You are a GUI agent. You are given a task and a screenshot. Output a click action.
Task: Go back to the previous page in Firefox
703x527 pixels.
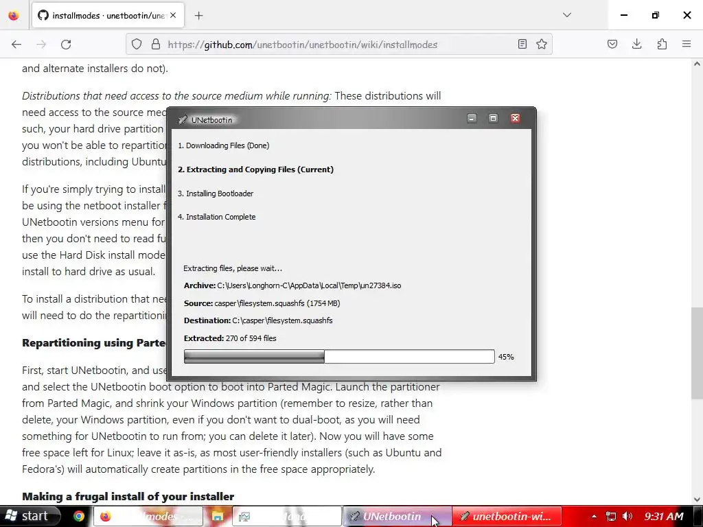pyautogui.click(x=16, y=45)
